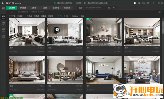Switch to the 本地管理 tab
The image size is (164, 99).
[23, 8]
